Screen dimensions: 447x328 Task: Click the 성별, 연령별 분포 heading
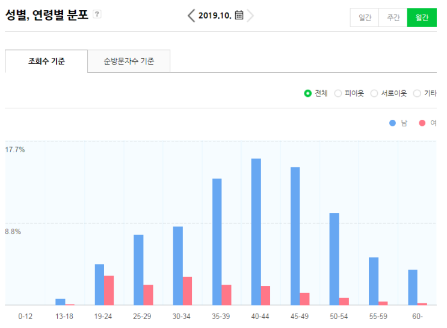coord(47,15)
